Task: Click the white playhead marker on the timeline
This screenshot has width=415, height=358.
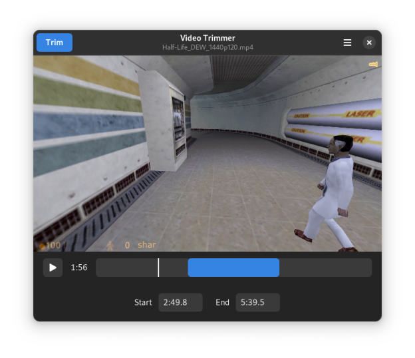Action: [158, 268]
